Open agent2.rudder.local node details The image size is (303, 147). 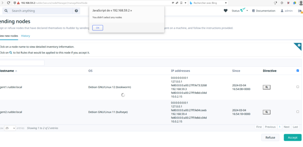pos(11,112)
